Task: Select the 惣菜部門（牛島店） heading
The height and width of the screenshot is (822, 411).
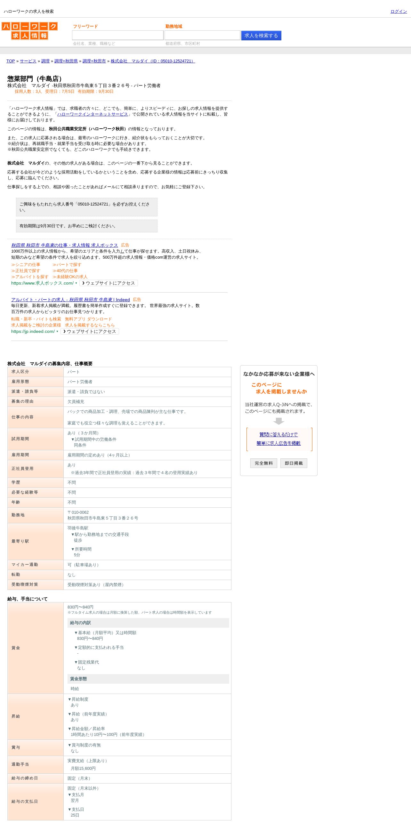Action: pos(36,79)
